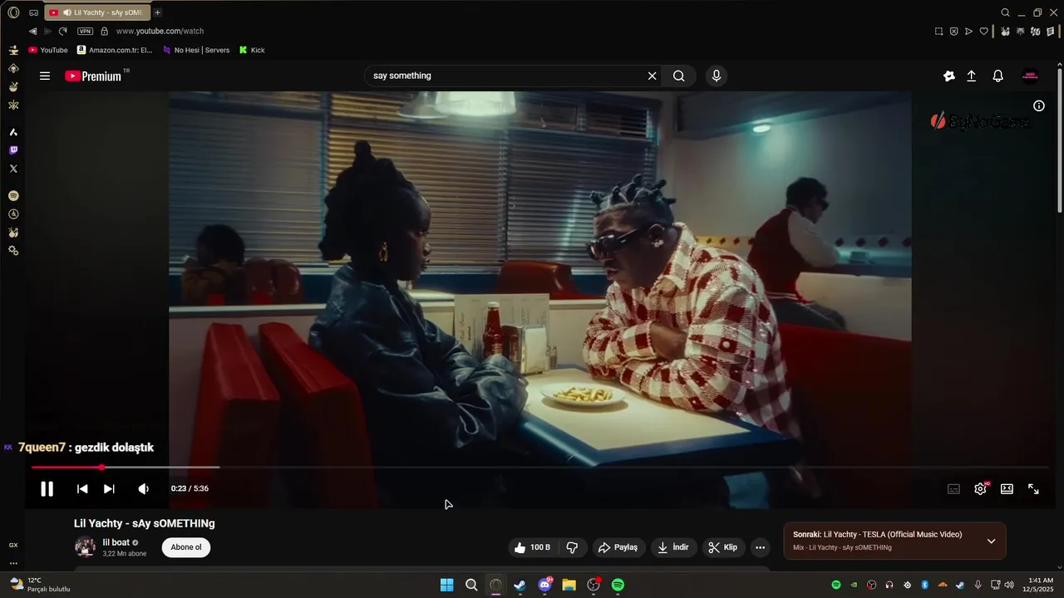The image size is (1064, 598).
Task: Click the Abone ol subscribe button
Action: [186, 547]
